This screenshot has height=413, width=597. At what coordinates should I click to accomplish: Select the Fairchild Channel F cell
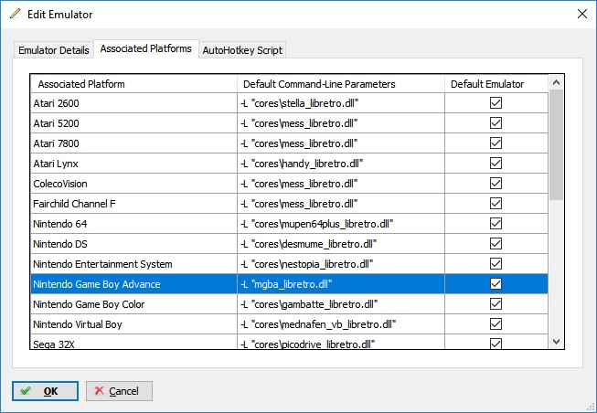pos(133,204)
